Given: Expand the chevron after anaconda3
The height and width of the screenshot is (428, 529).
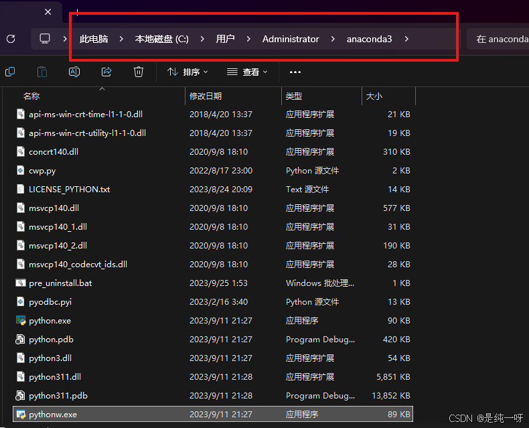Looking at the screenshot, I should tap(406, 39).
